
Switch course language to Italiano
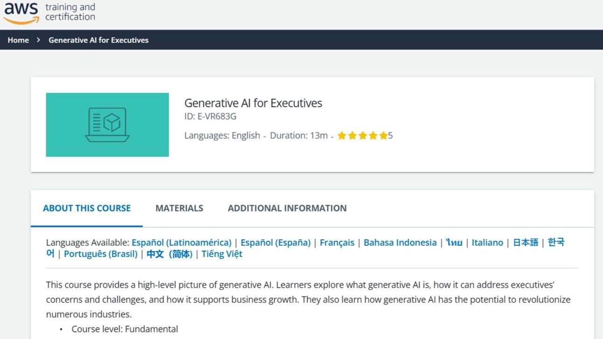click(487, 242)
